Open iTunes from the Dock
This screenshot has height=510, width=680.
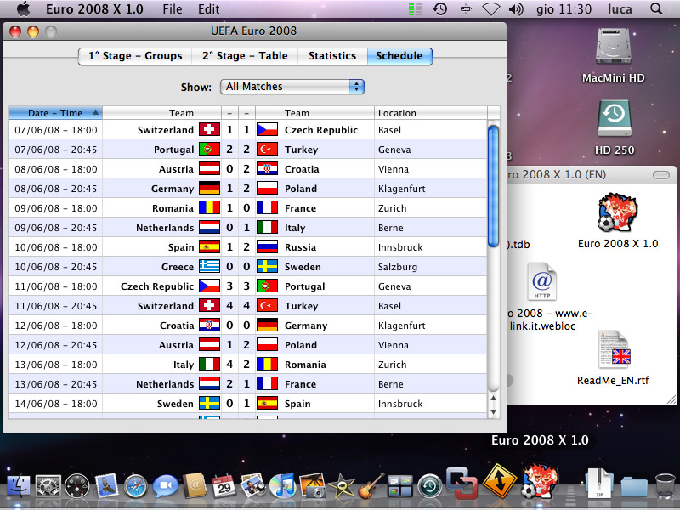click(x=282, y=485)
